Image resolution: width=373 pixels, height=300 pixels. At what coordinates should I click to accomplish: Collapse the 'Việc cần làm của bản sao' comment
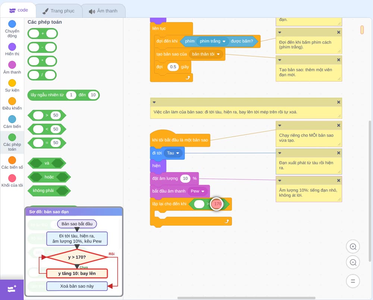[154, 102]
